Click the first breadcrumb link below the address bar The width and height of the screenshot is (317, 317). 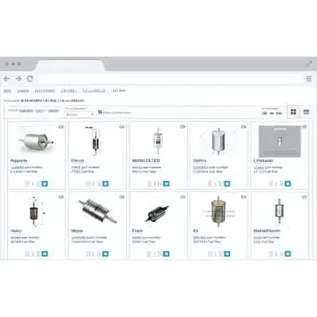pos(8,91)
